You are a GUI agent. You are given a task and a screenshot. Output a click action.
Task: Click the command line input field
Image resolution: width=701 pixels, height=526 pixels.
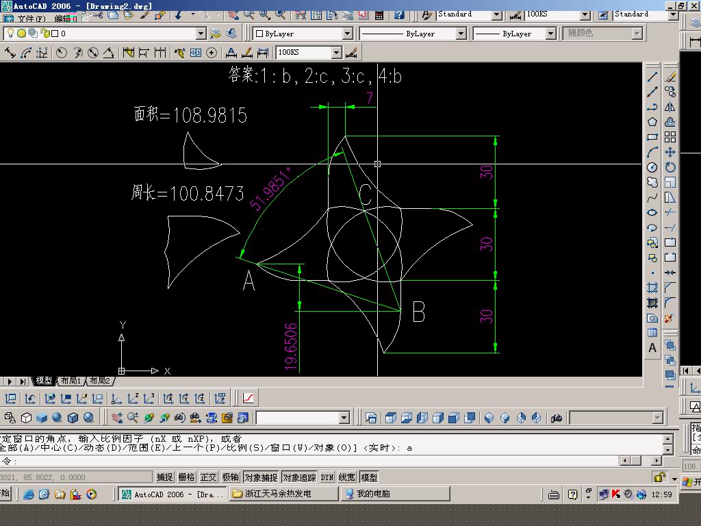pos(309,461)
